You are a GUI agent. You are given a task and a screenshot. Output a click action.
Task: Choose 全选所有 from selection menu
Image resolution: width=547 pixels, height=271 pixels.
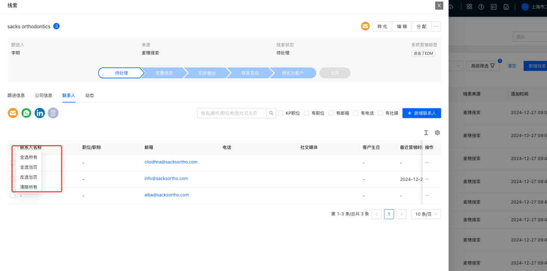pos(29,157)
